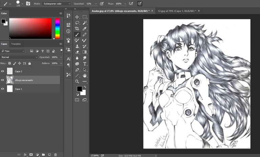Reset default foreground and background colors
Screen dimensions: 260x157
(x=78, y=95)
